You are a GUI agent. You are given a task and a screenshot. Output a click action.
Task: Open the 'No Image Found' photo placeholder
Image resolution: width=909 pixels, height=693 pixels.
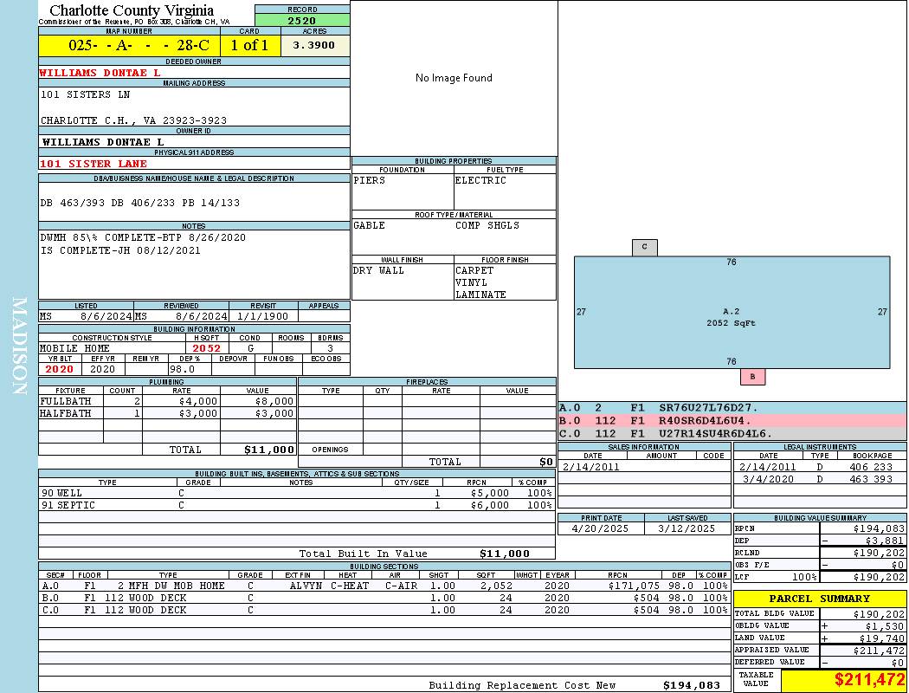point(454,78)
